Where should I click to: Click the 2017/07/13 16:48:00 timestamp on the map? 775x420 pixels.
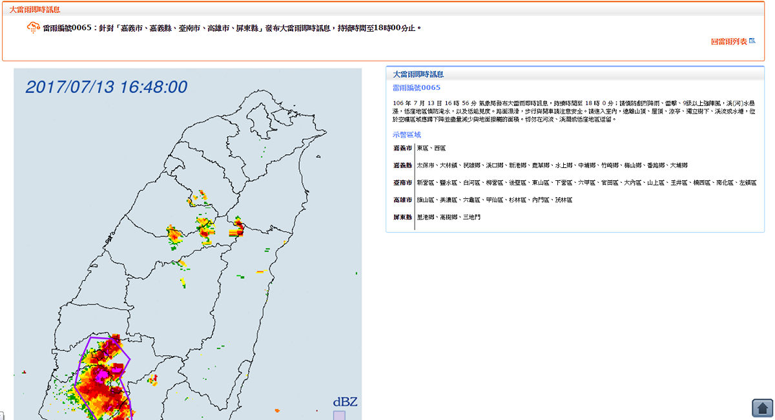coord(107,87)
